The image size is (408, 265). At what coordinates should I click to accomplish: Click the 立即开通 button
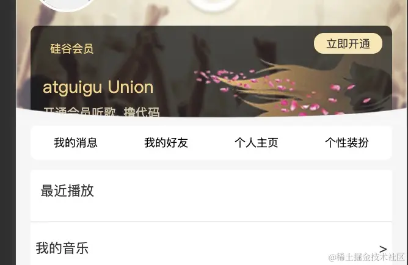tap(348, 43)
